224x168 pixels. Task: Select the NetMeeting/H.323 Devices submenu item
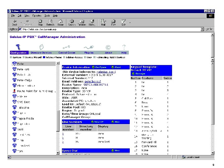[x=109, y=57]
